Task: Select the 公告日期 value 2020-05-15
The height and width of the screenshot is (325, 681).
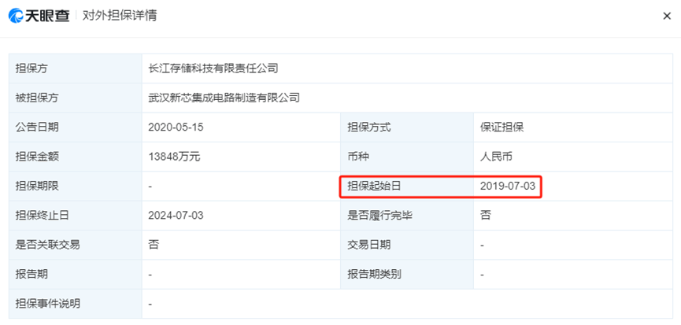Action: click(x=176, y=127)
